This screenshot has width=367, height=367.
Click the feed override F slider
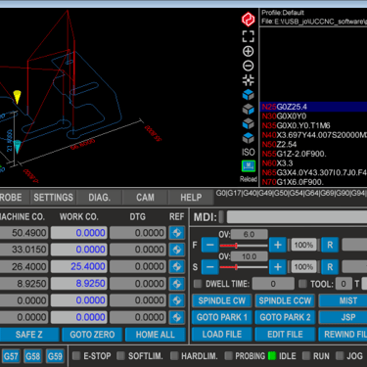(x=244, y=246)
